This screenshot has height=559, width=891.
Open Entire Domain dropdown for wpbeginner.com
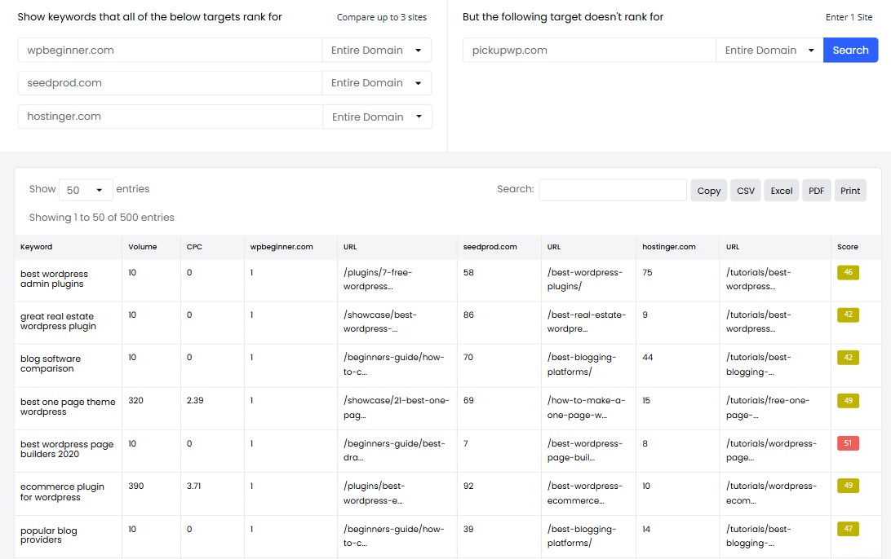pos(376,50)
